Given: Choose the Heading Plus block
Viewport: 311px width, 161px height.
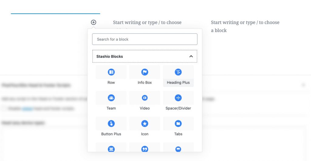Looking at the screenshot, I should [178, 76].
